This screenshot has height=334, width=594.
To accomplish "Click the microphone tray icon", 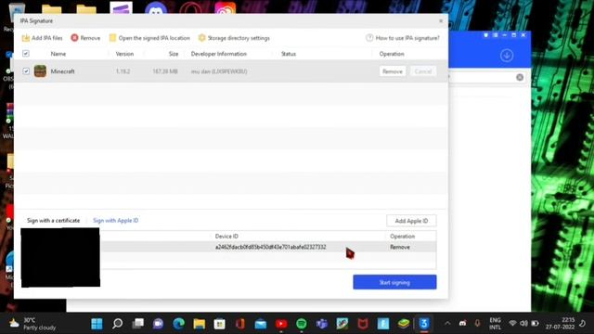I will [x=477, y=324].
